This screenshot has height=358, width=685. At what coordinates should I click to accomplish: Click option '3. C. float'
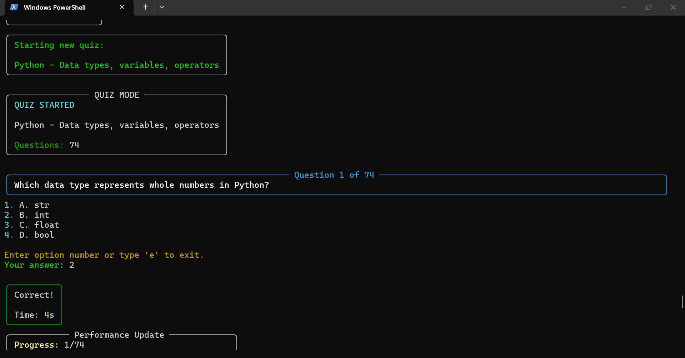[32, 225]
